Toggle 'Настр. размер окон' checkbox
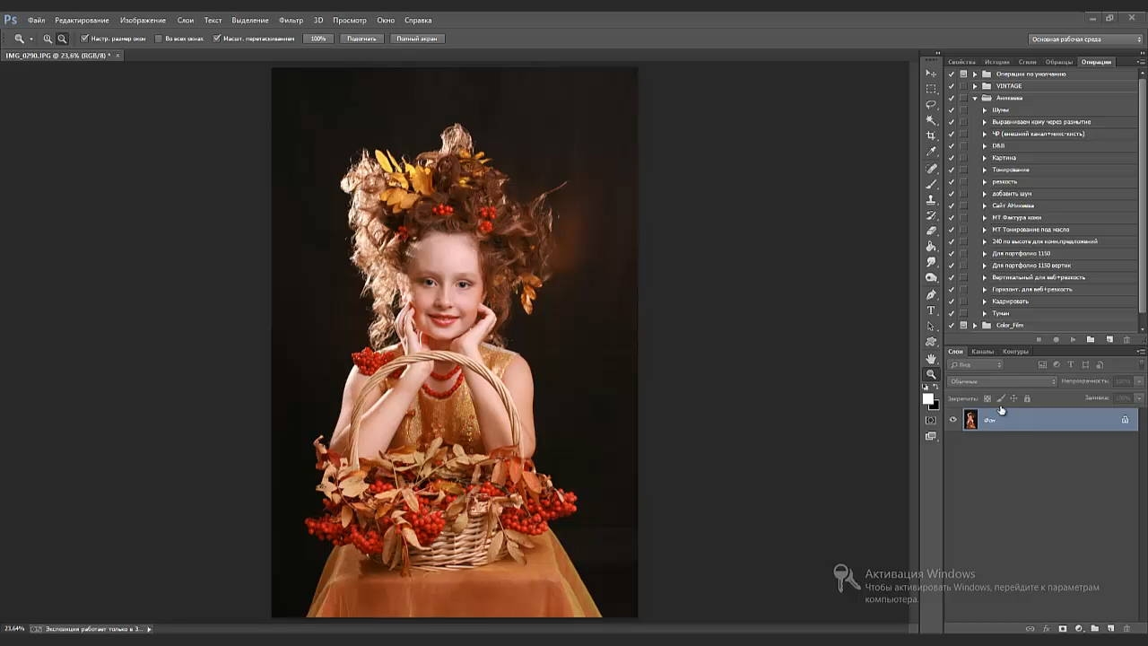 click(x=84, y=39)
